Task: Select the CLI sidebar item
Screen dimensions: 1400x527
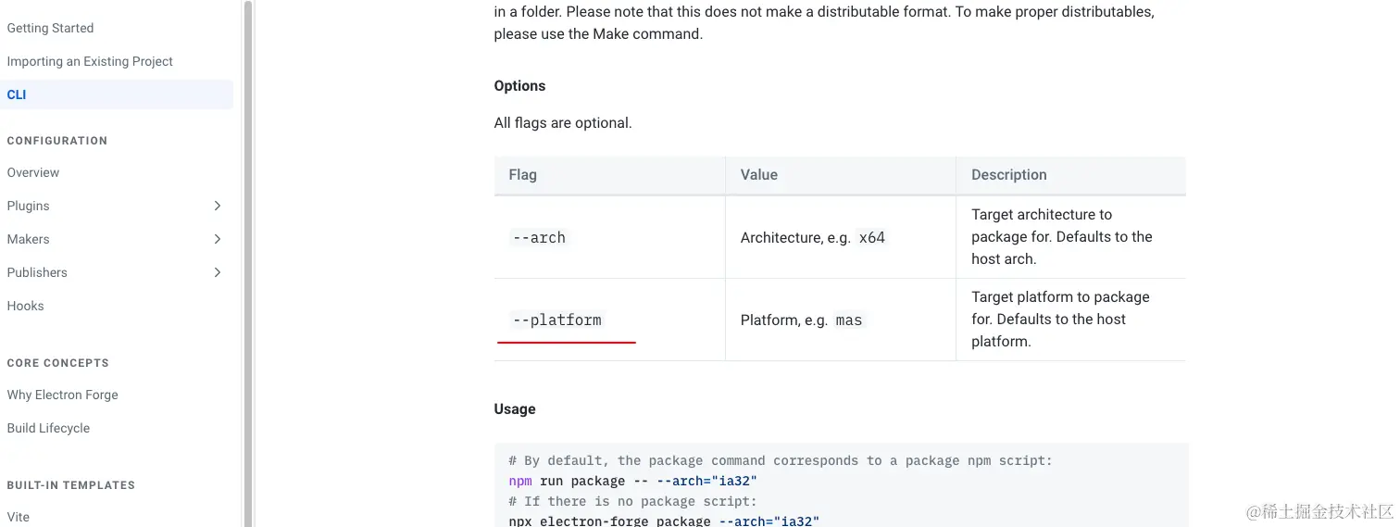Action: click(17, 94)
